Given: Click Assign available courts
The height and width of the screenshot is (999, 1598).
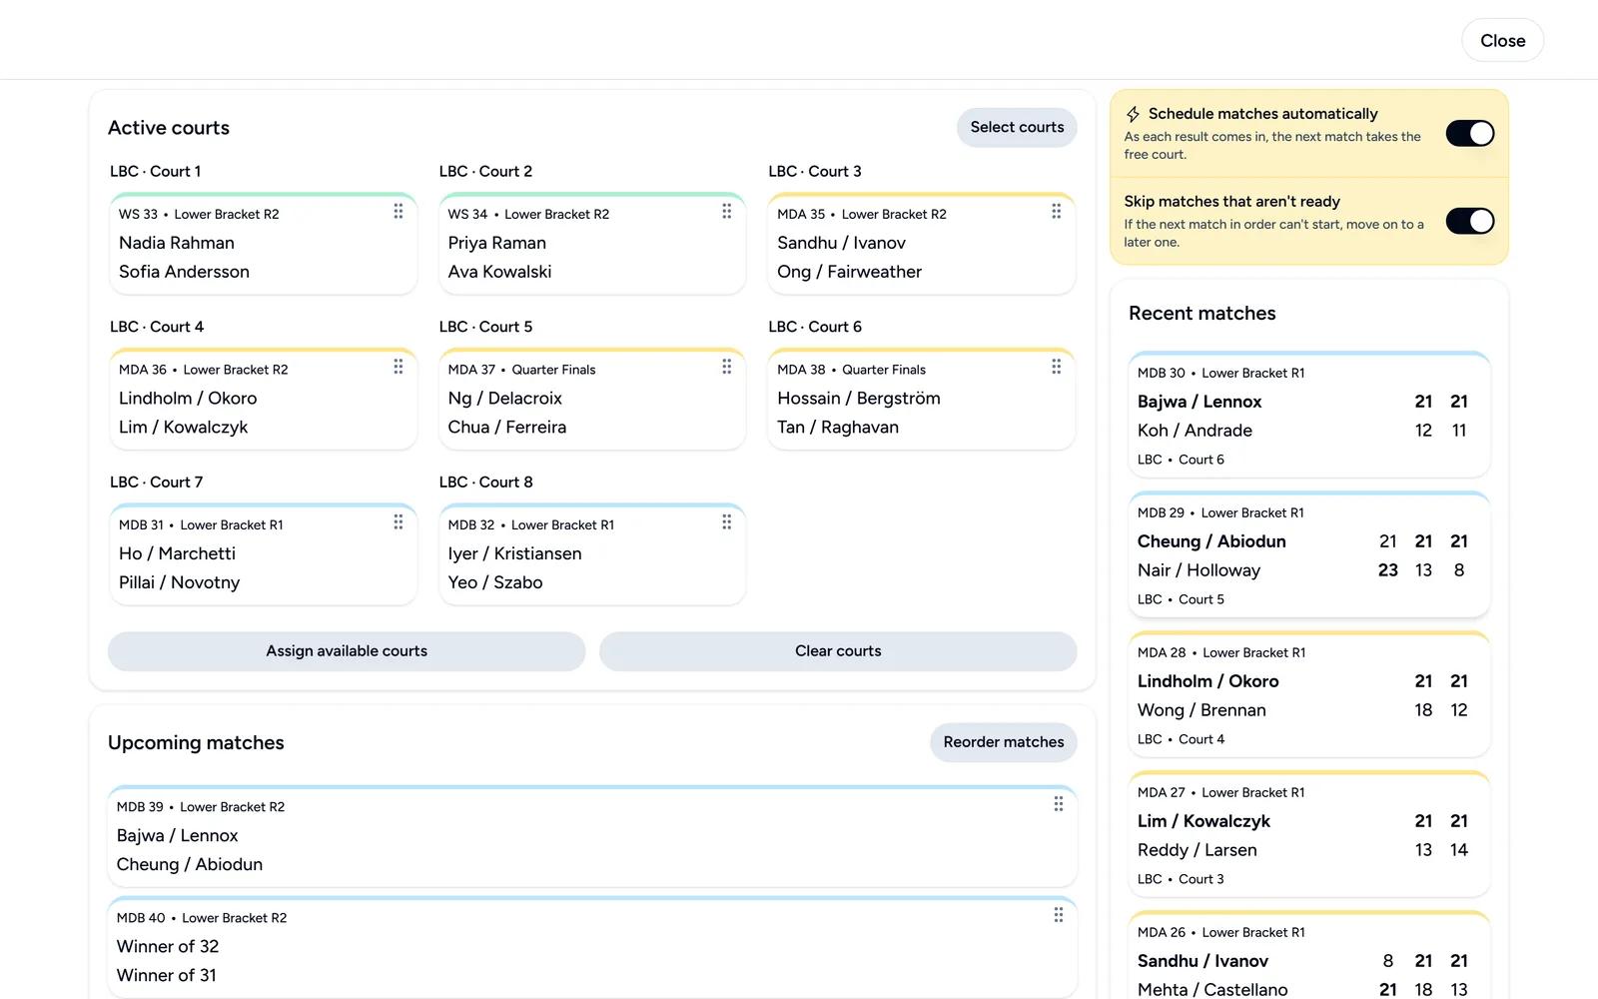Looking at the screenshot, I should (x=347, y=651).
